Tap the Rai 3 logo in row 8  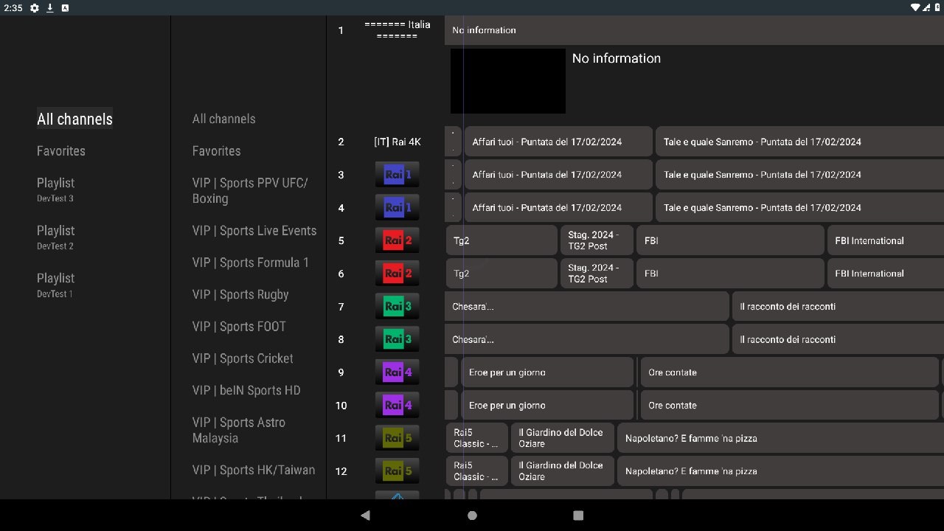coord(397,339)
